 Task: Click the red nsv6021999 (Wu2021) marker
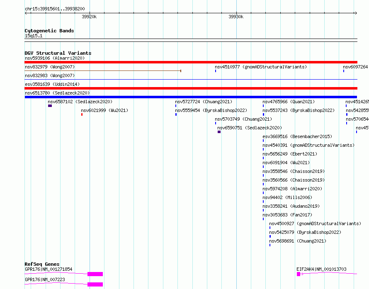click(x=82, y=114)
